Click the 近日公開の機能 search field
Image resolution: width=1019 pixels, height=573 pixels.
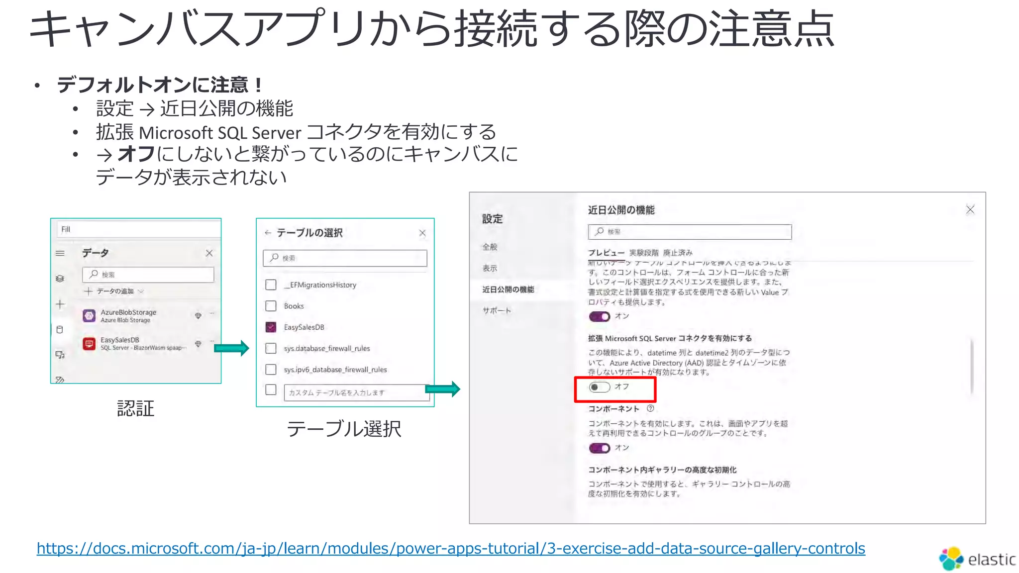[x=690, y=232]
